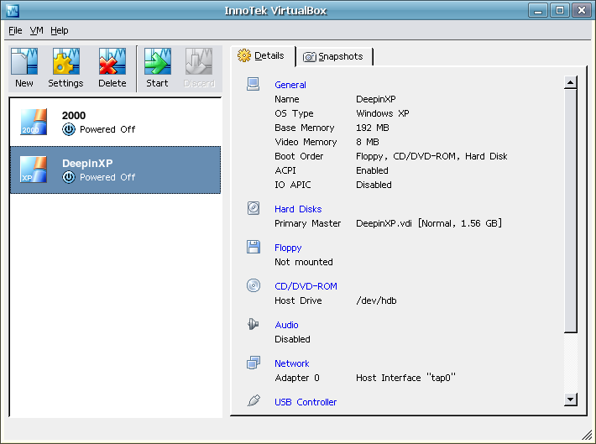596x444 pixels.
Task: Open the Help menu
Action: click(60, 30)
